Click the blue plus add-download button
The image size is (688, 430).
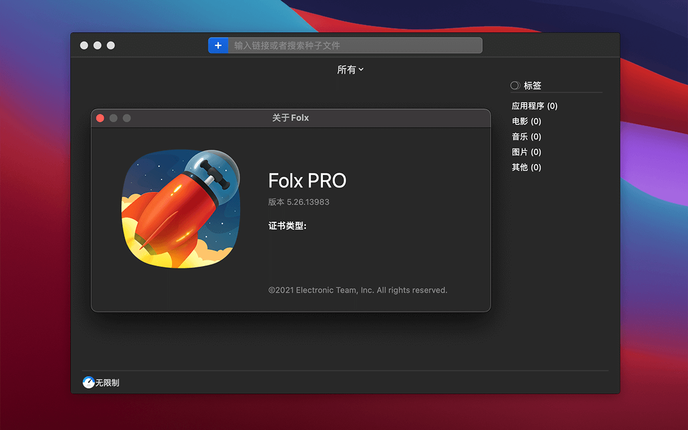[218, 45]
